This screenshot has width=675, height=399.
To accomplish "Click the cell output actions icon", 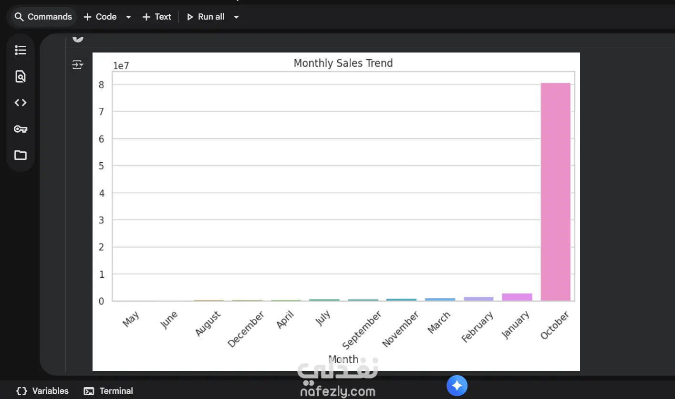I will pos(77,64).
